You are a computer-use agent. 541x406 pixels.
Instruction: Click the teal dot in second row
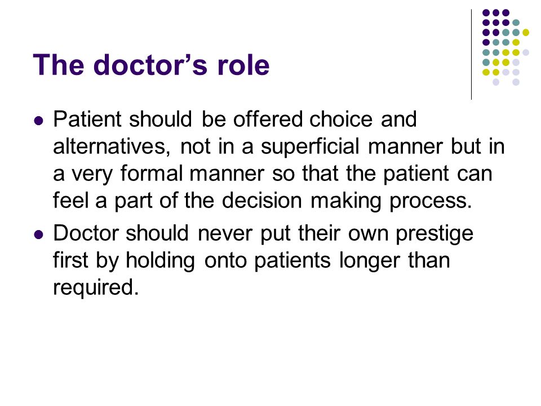[x=516, y=23]
